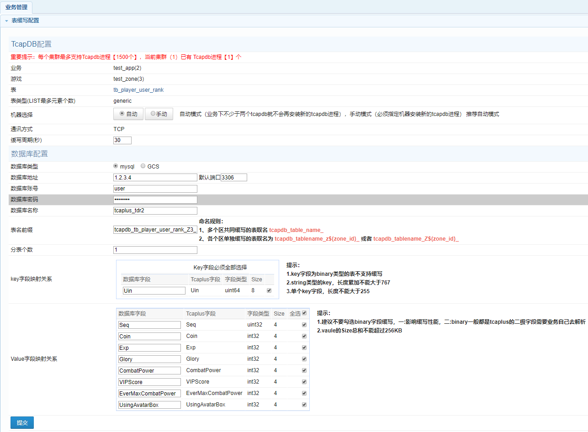588x432 pixels.
Task: Toggle the VIPScore field checkbox
Action: (304, 382)
